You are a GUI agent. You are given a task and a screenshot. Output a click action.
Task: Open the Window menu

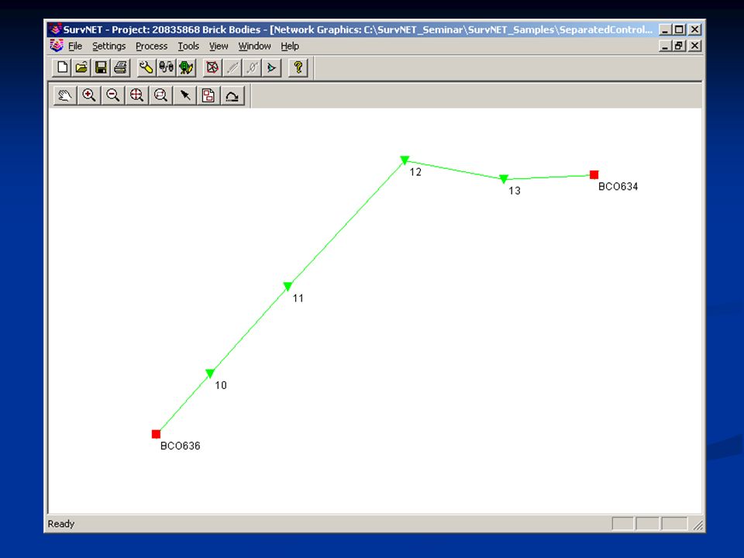254,46
